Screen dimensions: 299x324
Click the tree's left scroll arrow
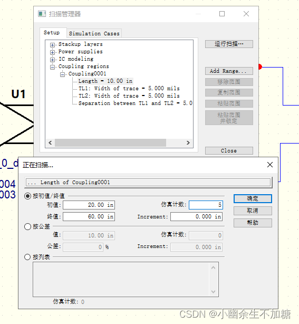[x=50, y=143]
